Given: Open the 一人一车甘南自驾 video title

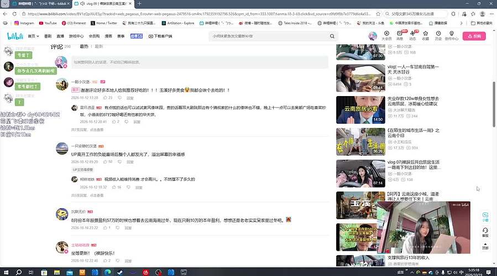Looking at the screenshot, I should 413,70.
